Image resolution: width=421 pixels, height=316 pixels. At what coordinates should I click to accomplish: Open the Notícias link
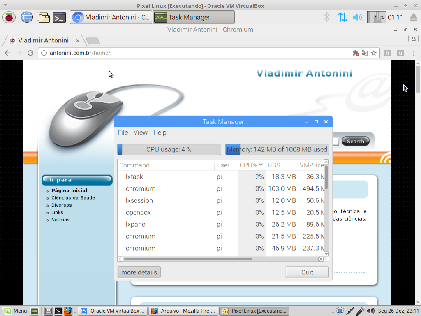click(60, 220)
